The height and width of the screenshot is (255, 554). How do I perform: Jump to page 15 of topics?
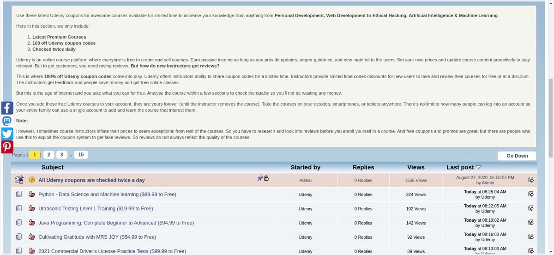pos(81,155)
